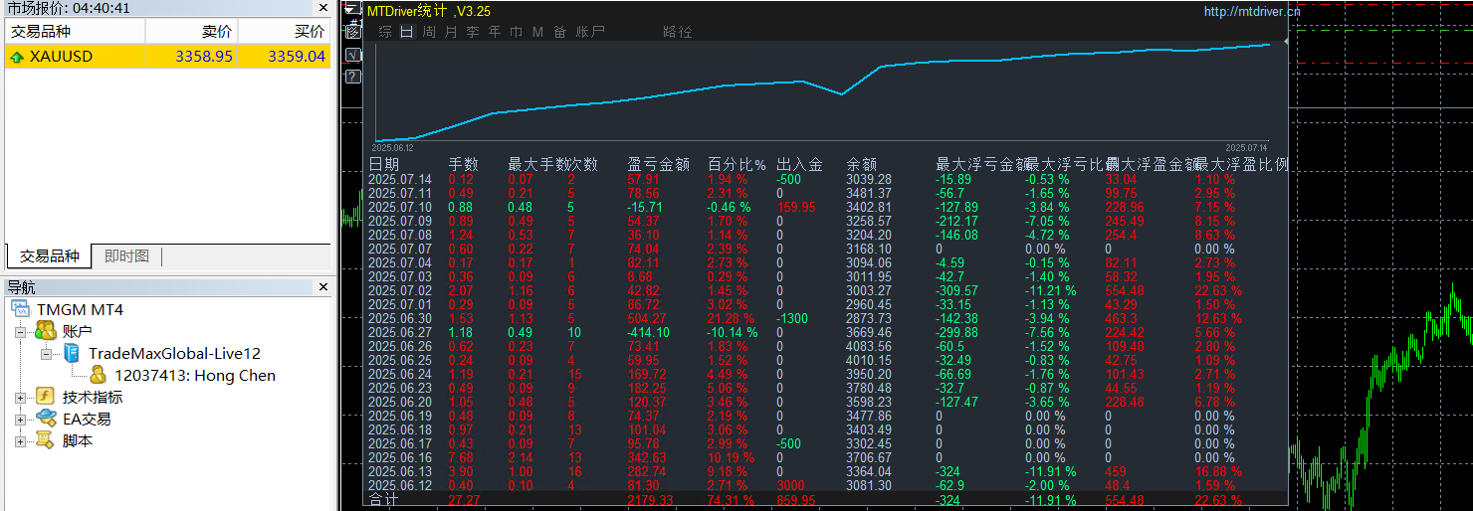Switch to the 交易品种 tab
The height and width of the screenshot is (511, 1473).
(x=49, y=256)
